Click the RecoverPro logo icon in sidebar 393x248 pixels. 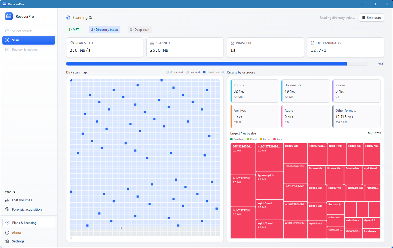click(x=9, y=16)
